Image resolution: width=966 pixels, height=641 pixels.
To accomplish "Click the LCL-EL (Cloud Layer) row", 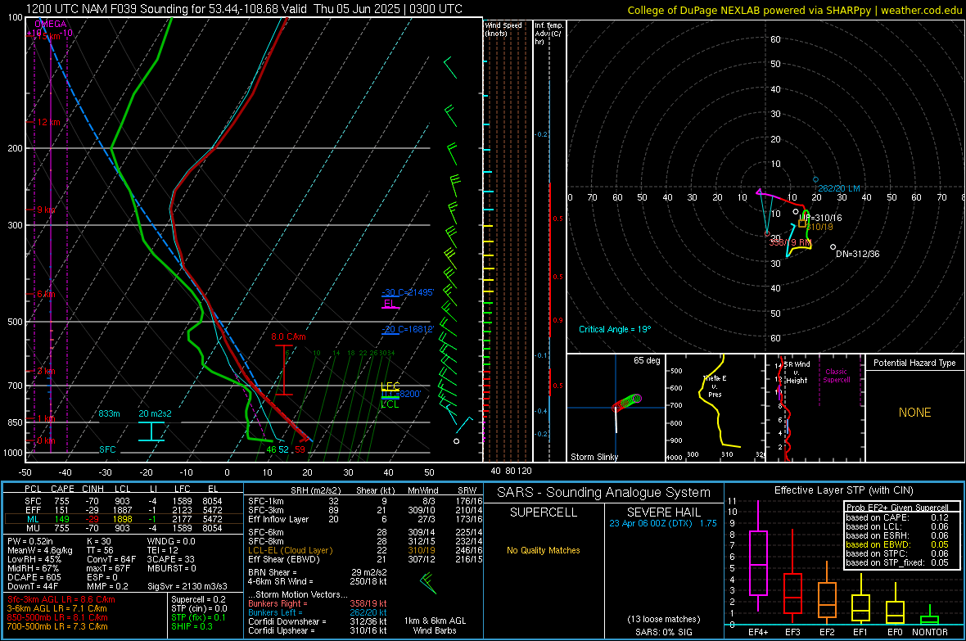I will (x=365, y=550).
